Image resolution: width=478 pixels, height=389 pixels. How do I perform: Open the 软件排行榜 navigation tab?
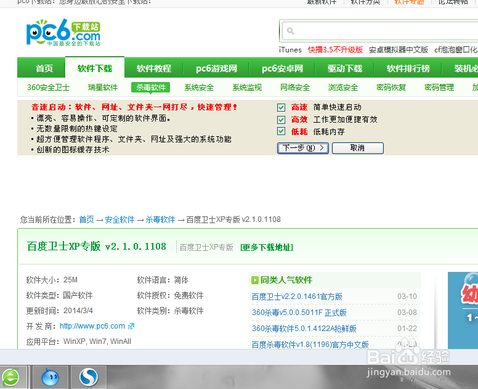(408, 68)
